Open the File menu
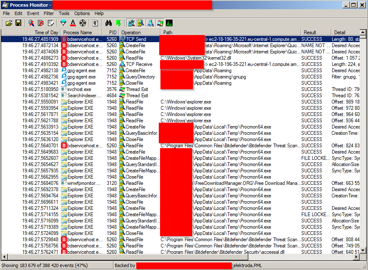Viewport: 368px width, 270px height. tap(6, 13)
